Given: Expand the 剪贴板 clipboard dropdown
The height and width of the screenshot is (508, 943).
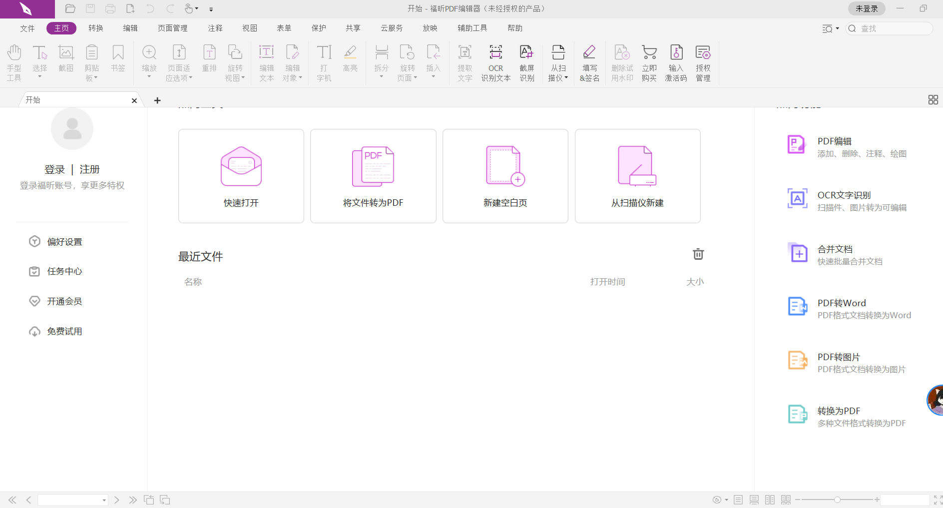Looking at the screenshot, I should tap(96, 78).
